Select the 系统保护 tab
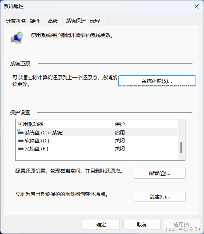Image resolution: width=204 pixels, height=234 pixels. (x=76, y=21)
